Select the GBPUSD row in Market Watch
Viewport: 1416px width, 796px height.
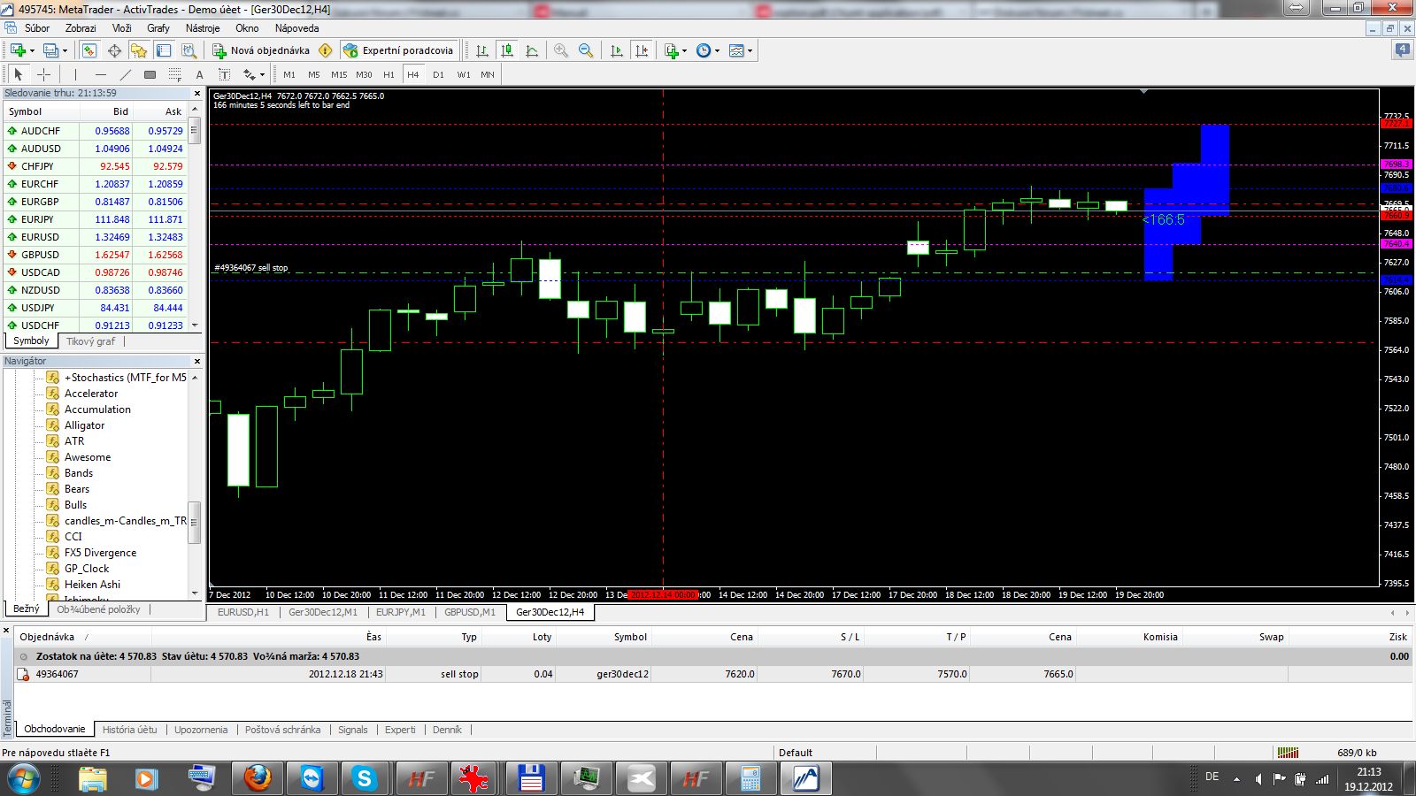point(96,255)
